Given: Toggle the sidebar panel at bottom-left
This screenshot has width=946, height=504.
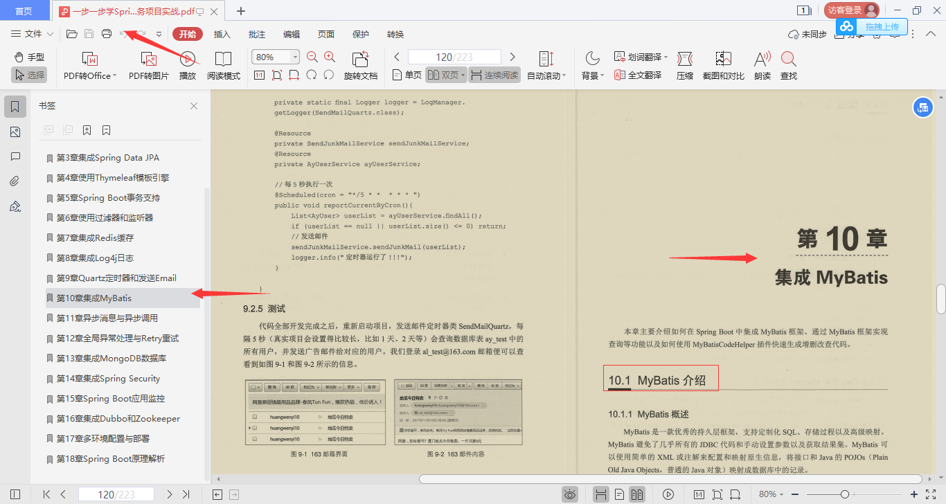Looking at the screenshot, I should click(x=15, y=494).
